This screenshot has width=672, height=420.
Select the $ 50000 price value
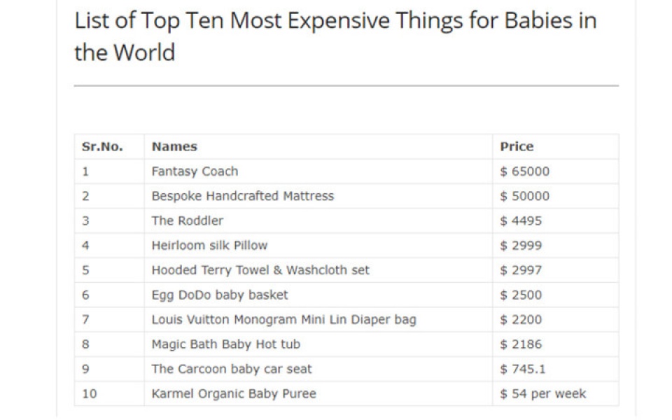click(524, 196)
